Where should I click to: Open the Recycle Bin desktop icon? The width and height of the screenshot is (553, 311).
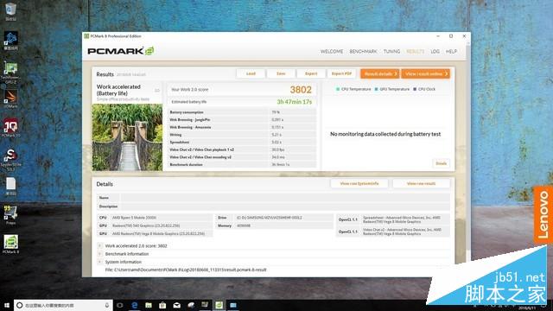click(x=10, y=10)
